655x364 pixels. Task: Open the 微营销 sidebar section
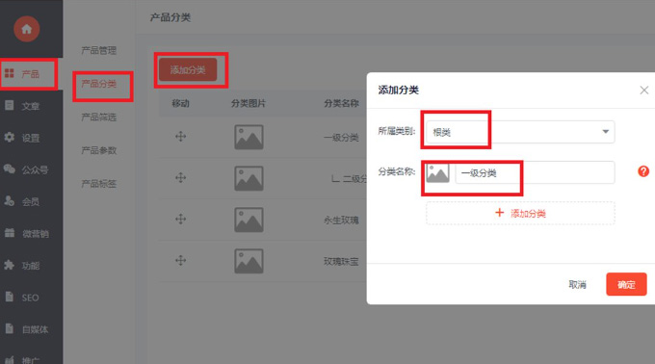(36, 233)
